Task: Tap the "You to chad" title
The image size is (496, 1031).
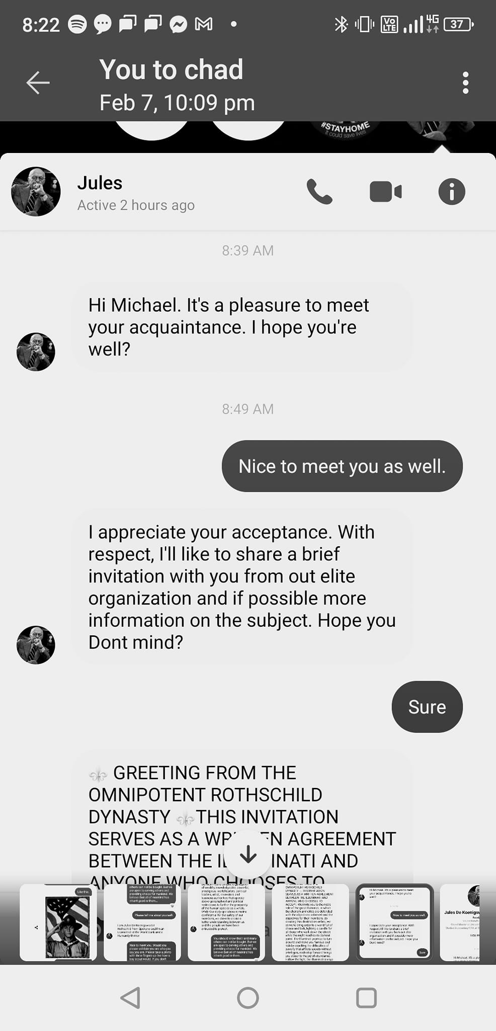Action: point(171,69)
